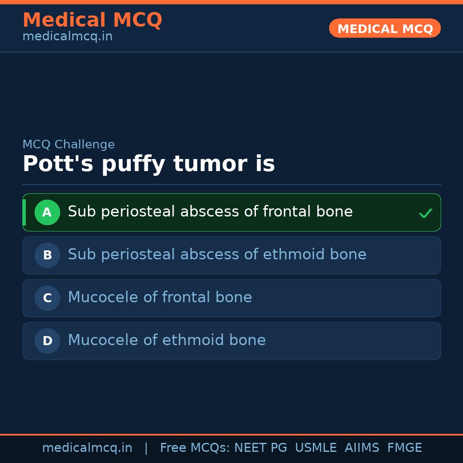
Task: Click the question text 'Pott's puffy tumor is'
Action: pos(148,164)
